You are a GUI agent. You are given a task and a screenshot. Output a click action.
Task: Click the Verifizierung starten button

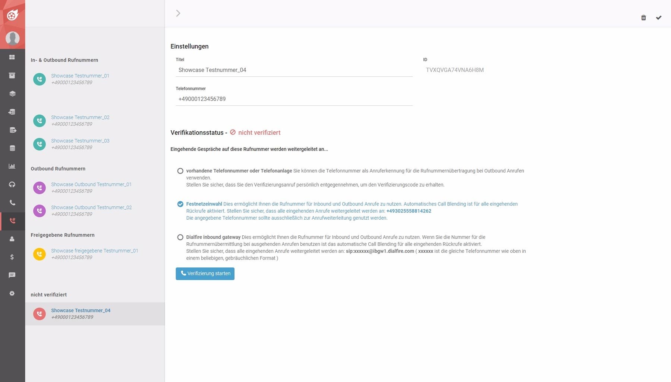click(x=205, y=274)
